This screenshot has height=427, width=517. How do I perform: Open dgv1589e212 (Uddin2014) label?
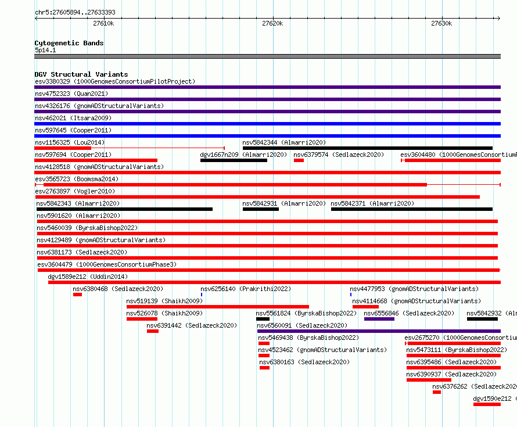click(x=88, y=277)
